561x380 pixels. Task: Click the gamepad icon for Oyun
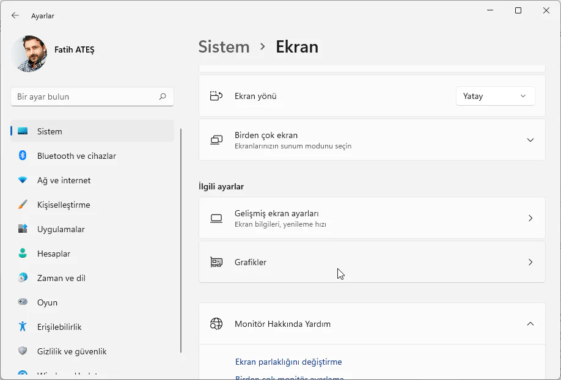coord(23,302)
